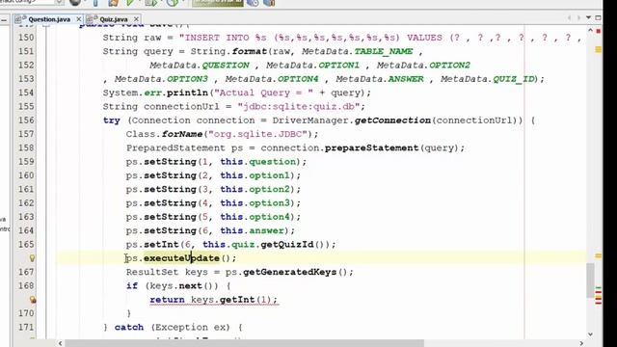Click the lightbulb hint icon beside ps.executeUpdate()
This screenshot has height=347, width=617.
coord(32,258)
